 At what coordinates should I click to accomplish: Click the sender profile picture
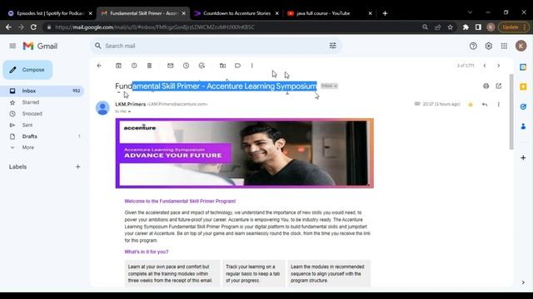102,108
